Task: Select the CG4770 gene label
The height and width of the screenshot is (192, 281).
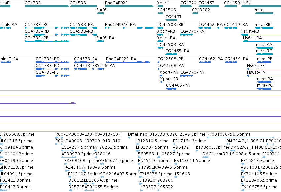Action: pyautogui.click(x=188, y=3)
